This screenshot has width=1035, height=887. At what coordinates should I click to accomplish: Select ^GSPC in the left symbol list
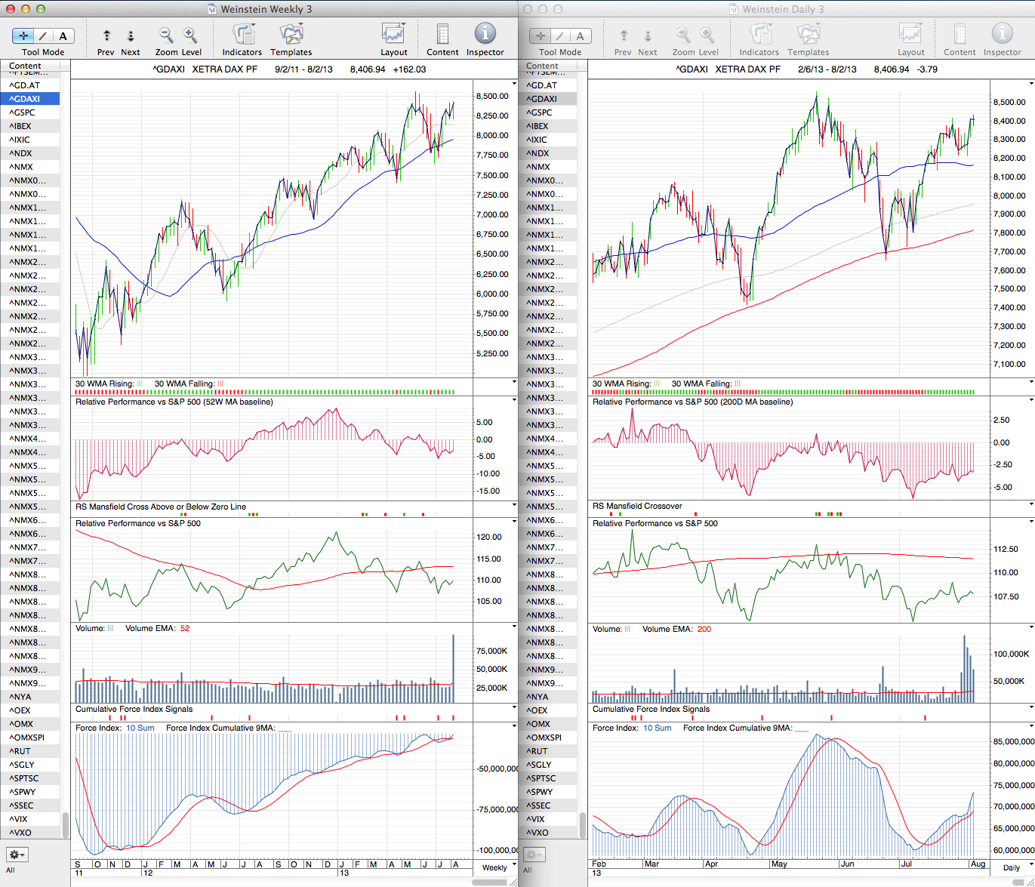coord(23,112)
